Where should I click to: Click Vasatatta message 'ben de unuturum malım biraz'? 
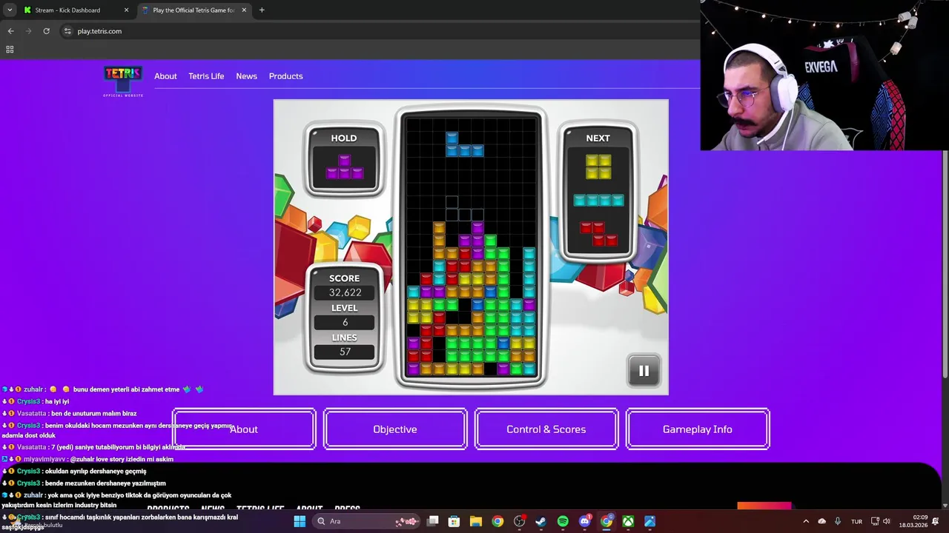click(70, 413)
